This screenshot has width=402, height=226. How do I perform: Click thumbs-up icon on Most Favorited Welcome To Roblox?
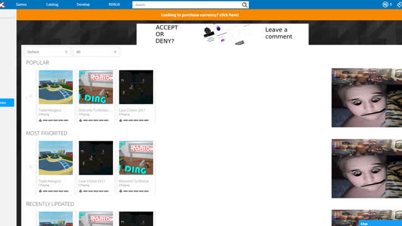(121, 191)
